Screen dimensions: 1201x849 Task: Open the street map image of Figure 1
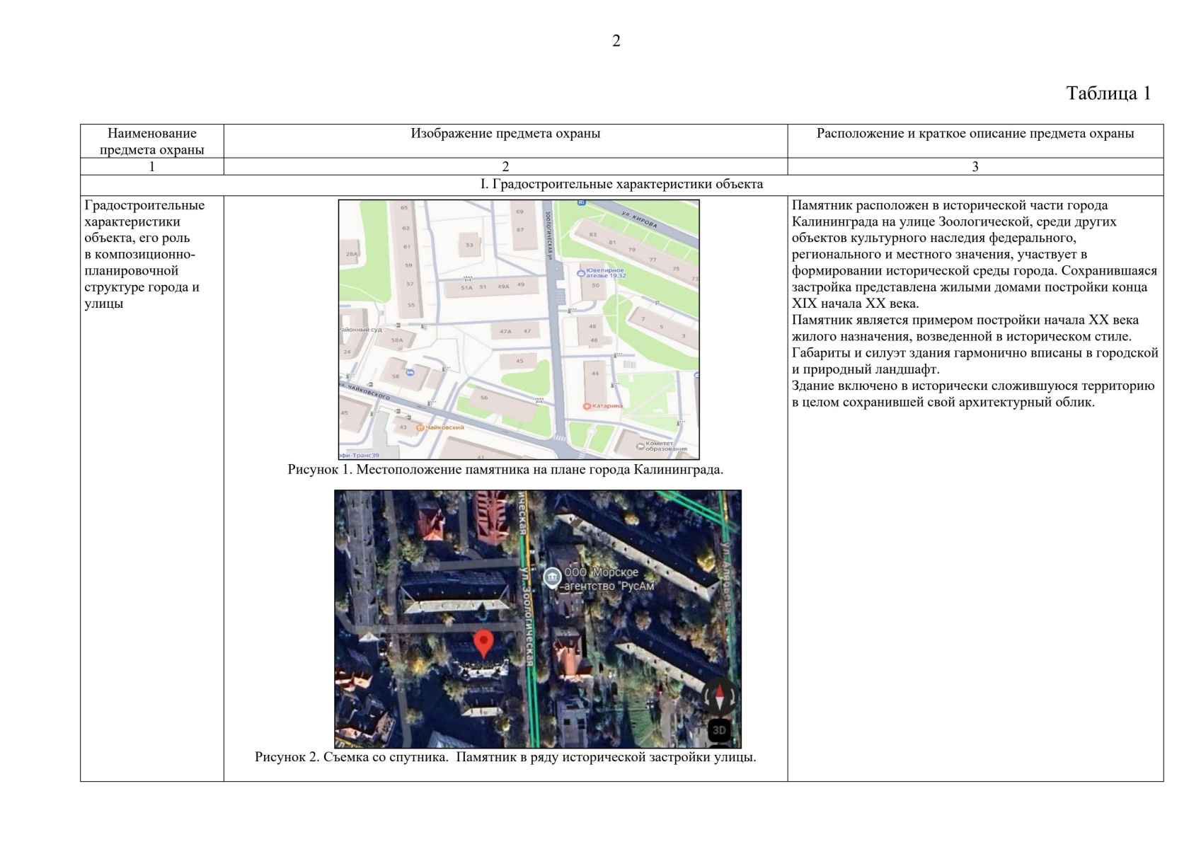[519, 330]
